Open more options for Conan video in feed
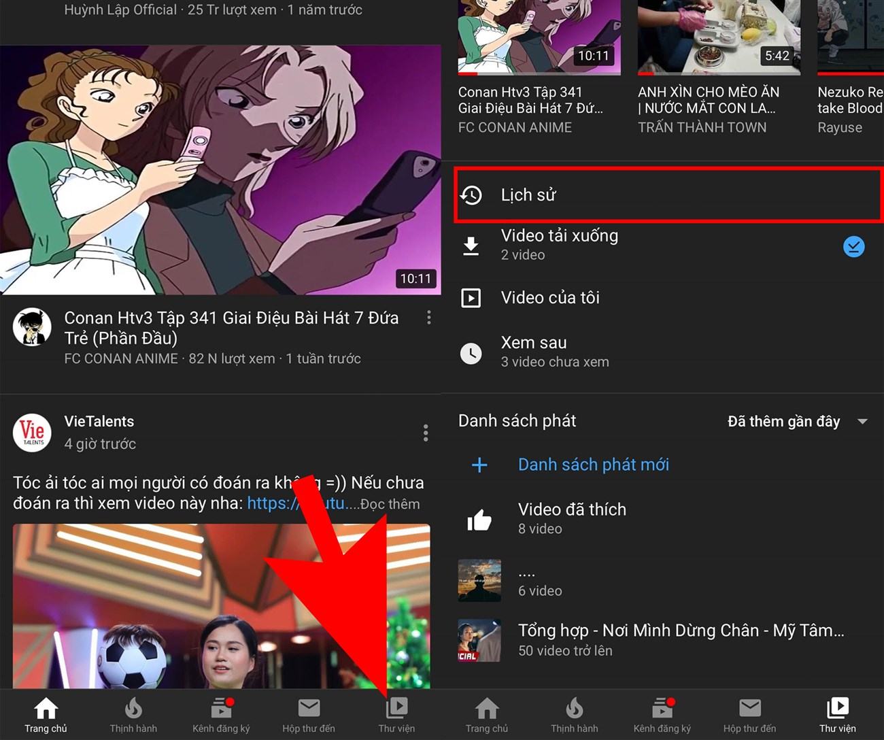 coord(428,318)
